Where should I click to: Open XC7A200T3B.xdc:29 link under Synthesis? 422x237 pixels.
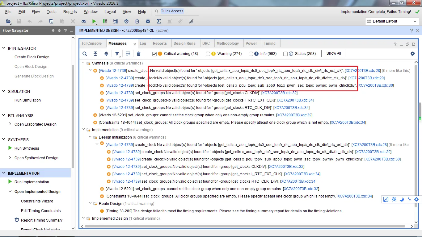tap(367, 78)
